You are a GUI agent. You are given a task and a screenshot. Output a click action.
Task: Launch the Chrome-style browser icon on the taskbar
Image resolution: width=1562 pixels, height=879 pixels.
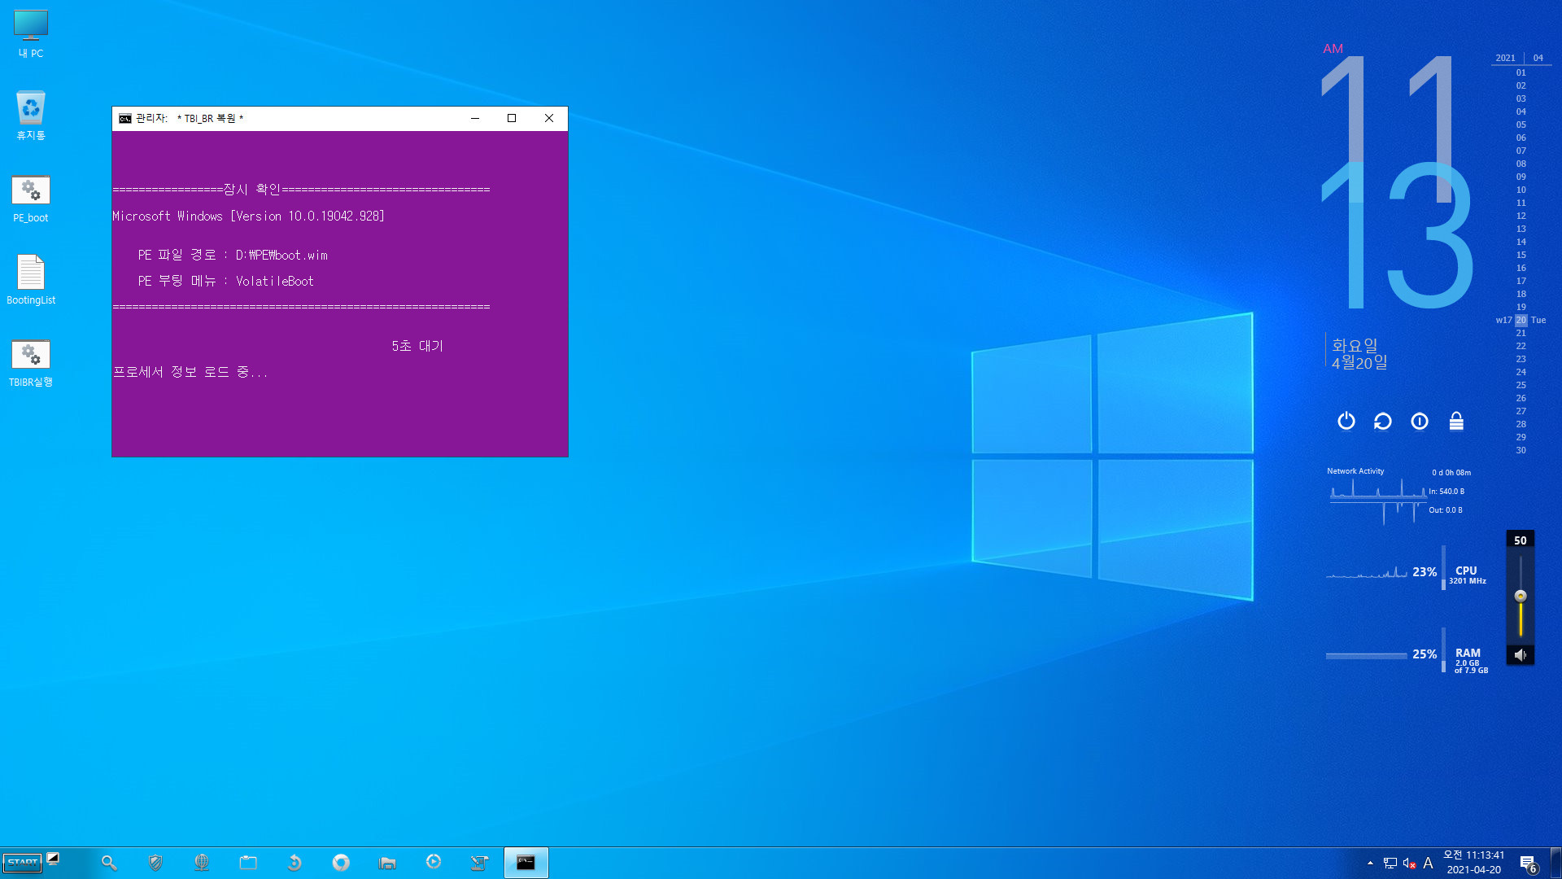point(341,863)
